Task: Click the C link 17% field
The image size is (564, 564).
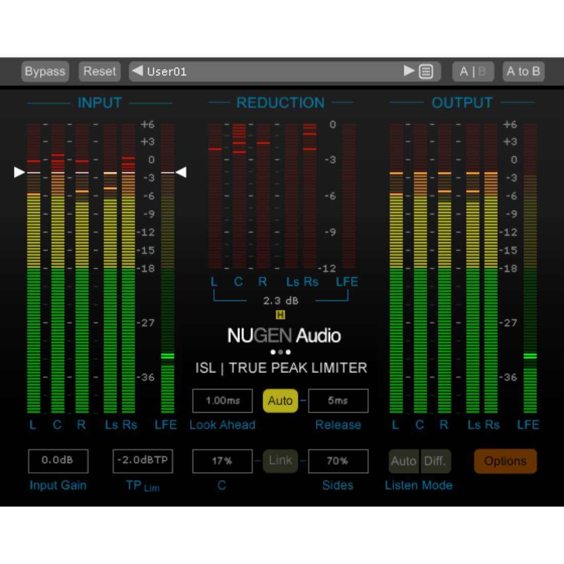Action: click(223, 460)
